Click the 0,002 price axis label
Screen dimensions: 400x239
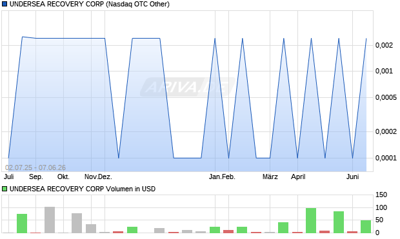point(384,45)
